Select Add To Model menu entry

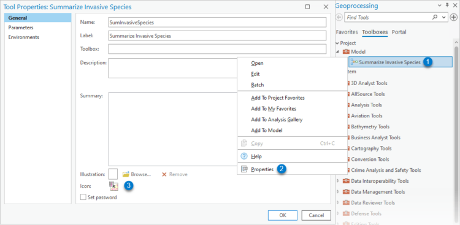tap(292, 130)
